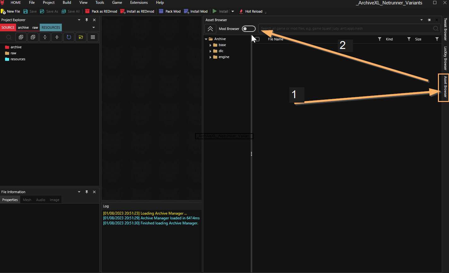Pin the File Information panel
Screen dimensions: 449x273
click(x=87, y=192)
